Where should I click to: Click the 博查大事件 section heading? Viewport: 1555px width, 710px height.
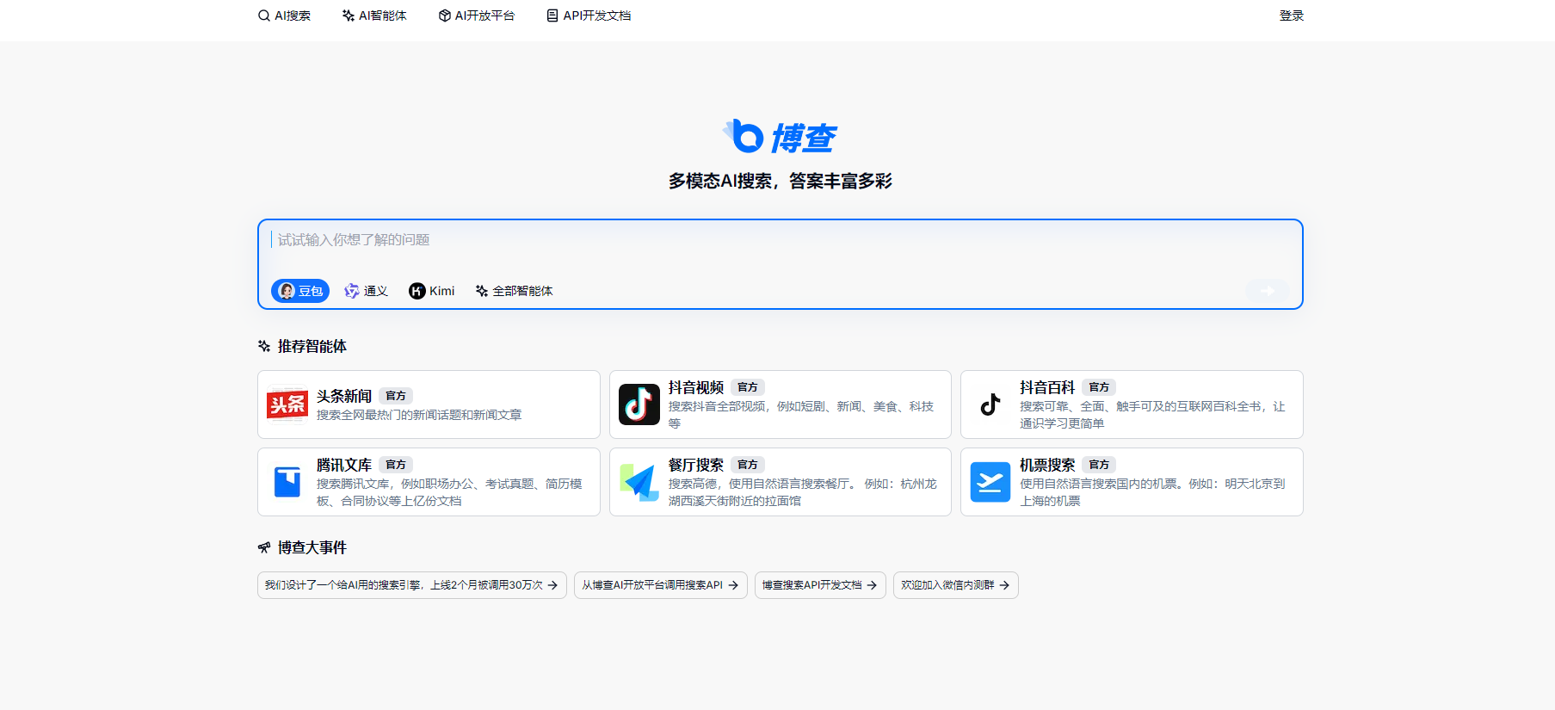pos(312,547)
